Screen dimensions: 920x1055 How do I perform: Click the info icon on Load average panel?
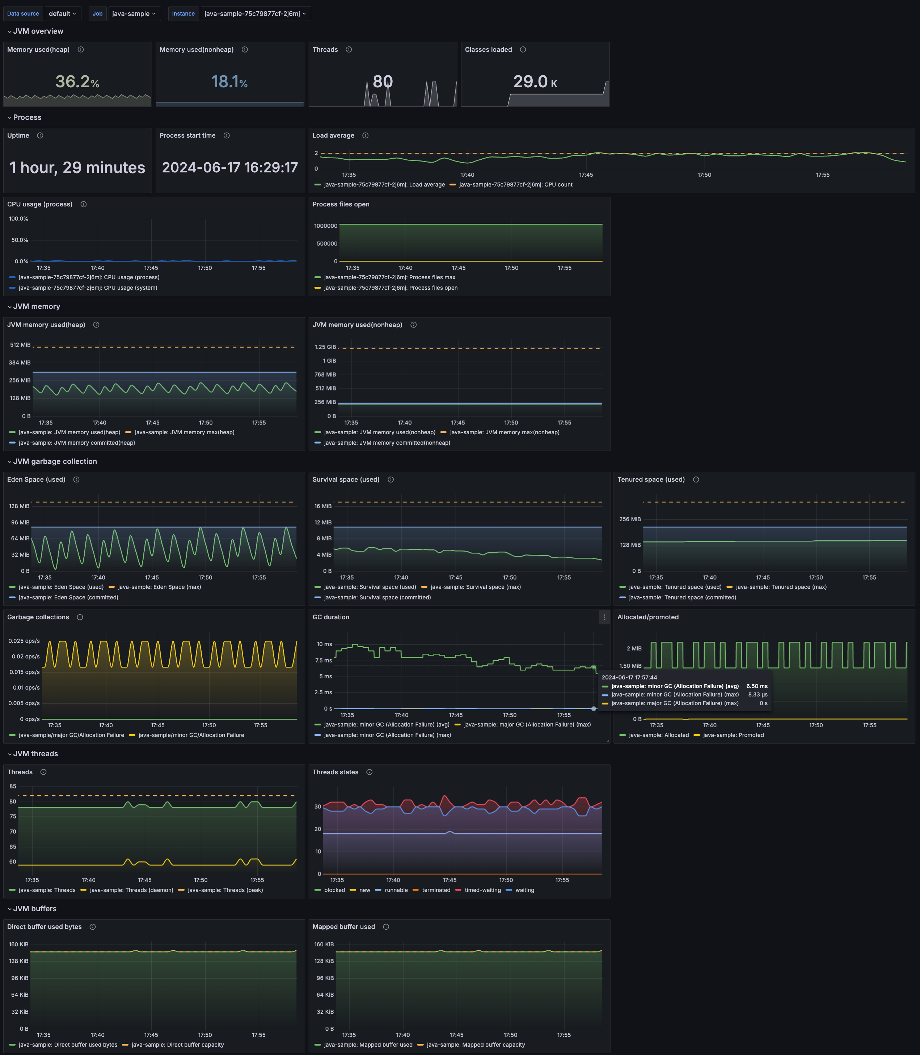(365, 135)
